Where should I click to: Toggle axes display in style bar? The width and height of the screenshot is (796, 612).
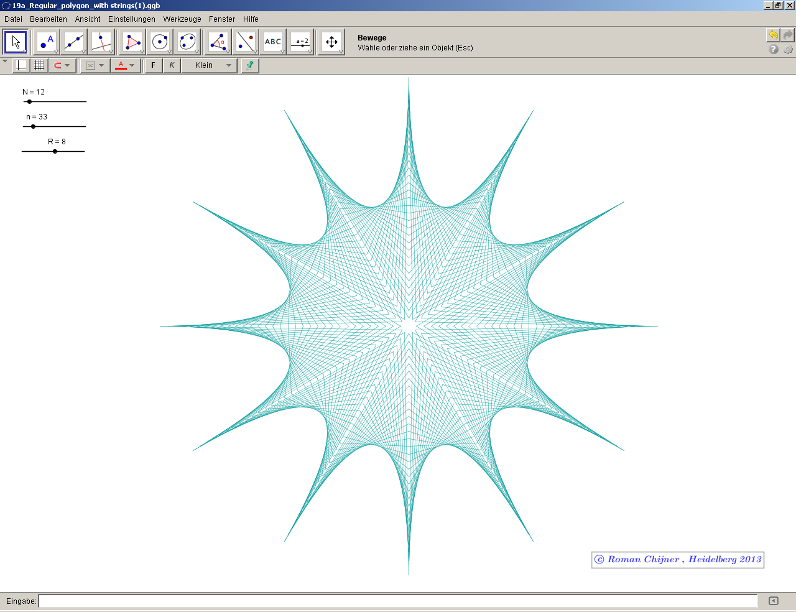click(21, 65)
